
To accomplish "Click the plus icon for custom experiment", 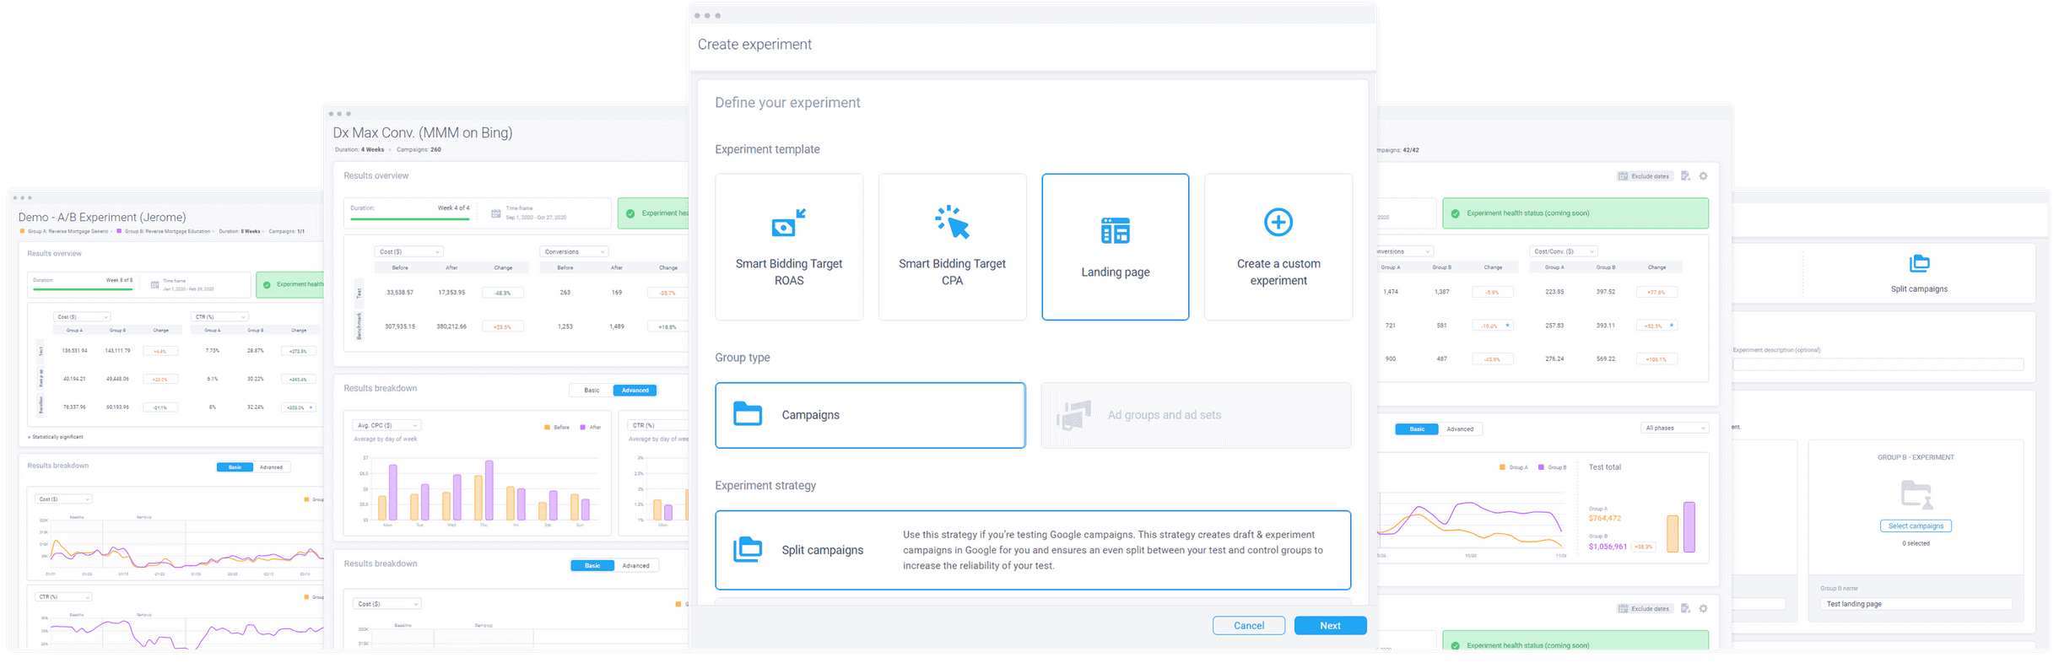I will pyautogui.click(x=1278, y=223).
